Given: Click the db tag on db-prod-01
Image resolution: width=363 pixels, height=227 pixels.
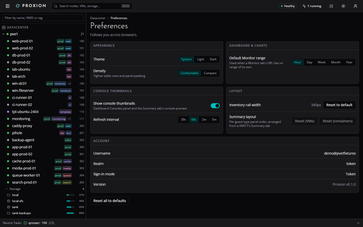Looking at the screenshot, I should (x=69, y=55).
